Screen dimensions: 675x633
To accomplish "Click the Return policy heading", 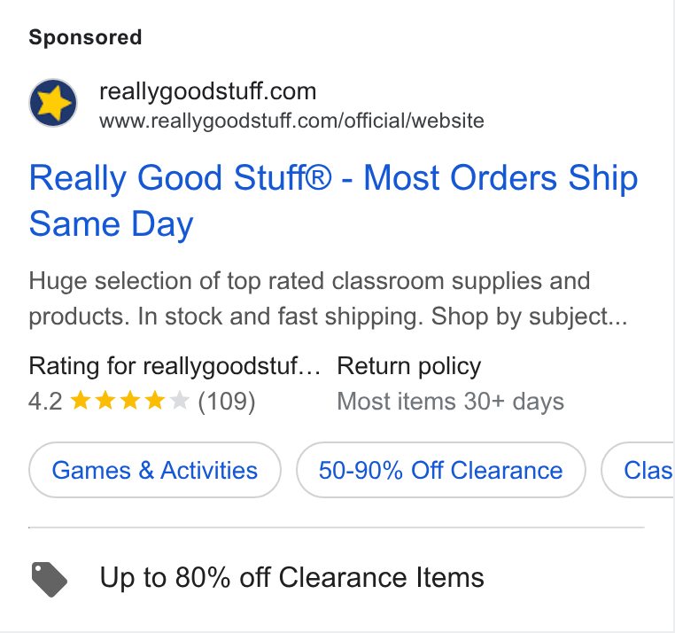I will pyautogui.click(x=409, y=366).
